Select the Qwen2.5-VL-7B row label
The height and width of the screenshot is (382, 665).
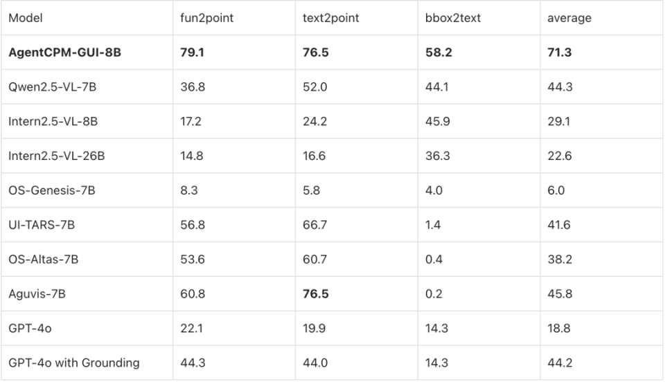53,87
